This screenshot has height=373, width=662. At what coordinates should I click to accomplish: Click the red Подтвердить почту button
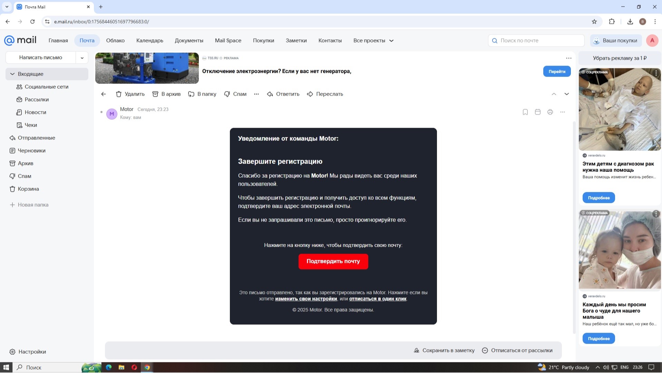click(333, 261)
